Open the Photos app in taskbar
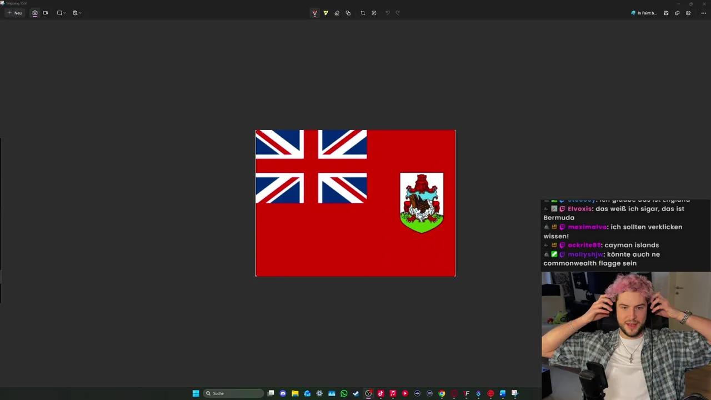The image size is (711, 400). point(332,393)
